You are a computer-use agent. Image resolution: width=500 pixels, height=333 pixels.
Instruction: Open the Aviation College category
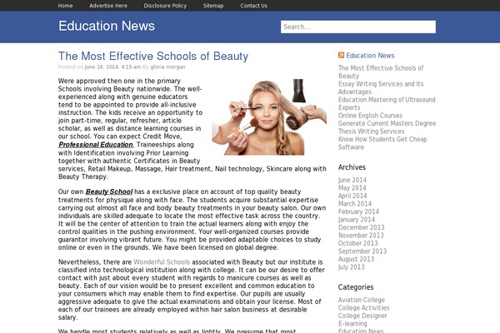pos(362,300)
